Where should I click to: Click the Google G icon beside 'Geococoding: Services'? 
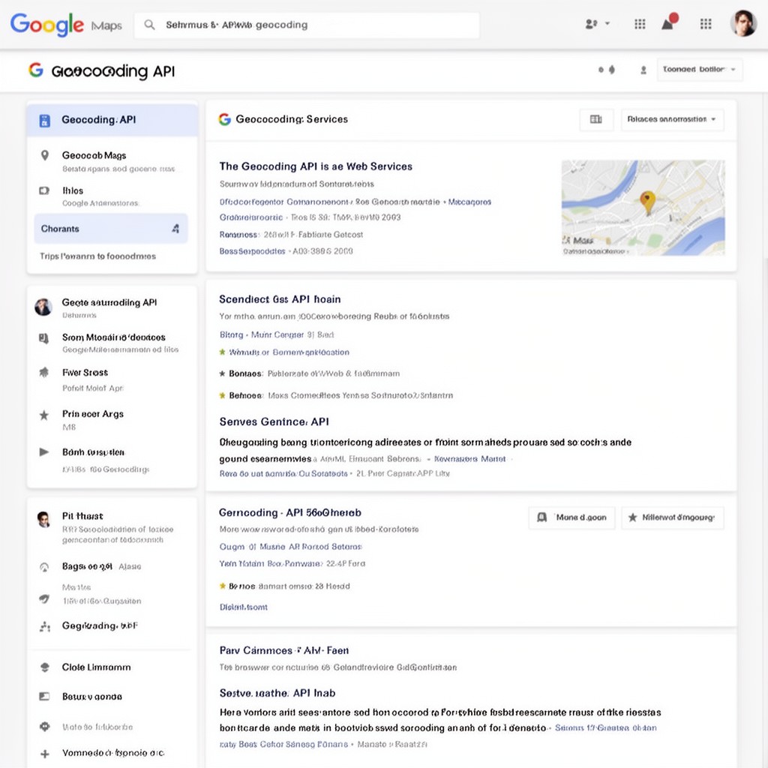pyautogui.click(x=224, y=119)
